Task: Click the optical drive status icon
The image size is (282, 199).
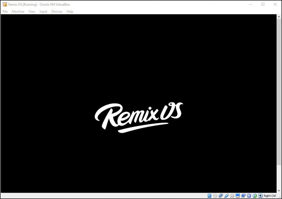Action: coord(215,195)
